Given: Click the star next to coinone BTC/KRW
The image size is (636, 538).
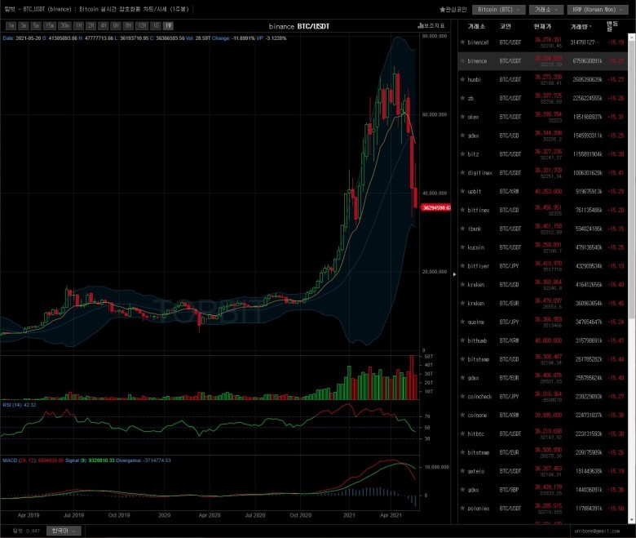Looking at the screenshot, I should [462, 415].
